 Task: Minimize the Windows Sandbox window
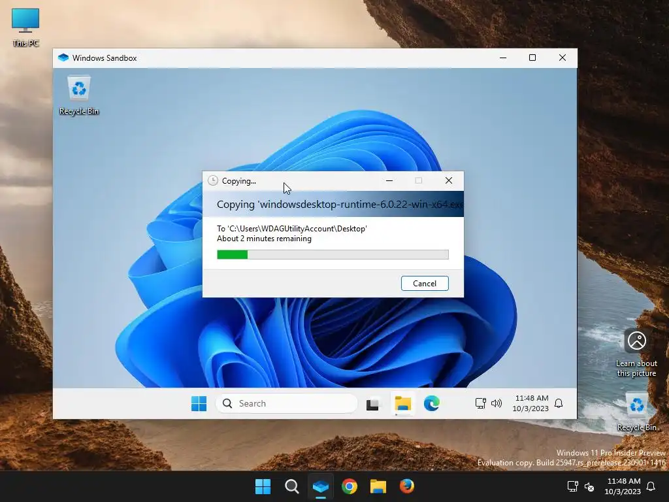click(x=503, y=58)
